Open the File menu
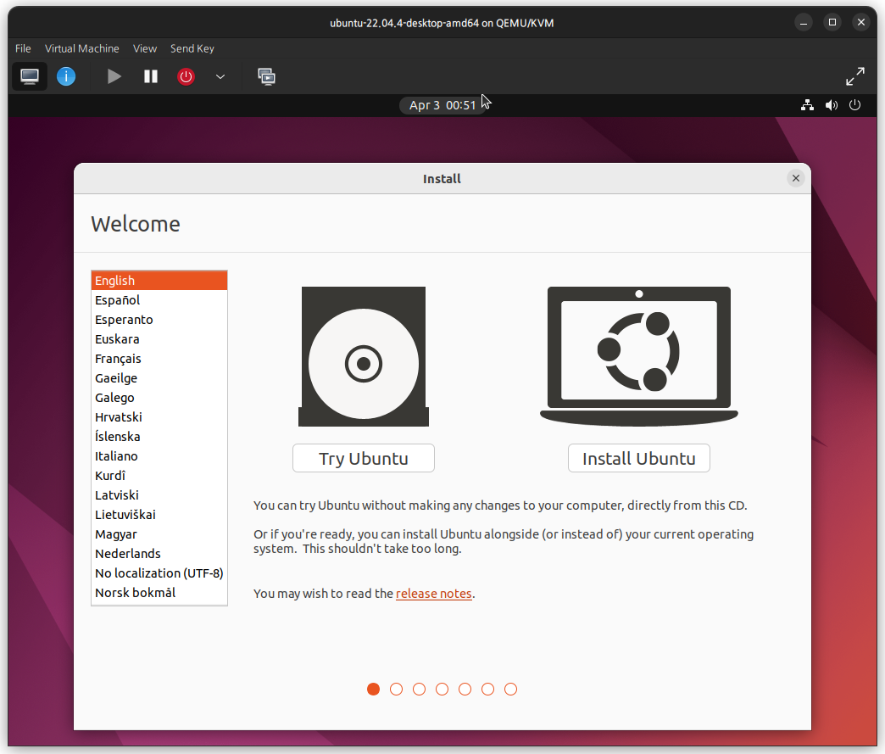 click(23, 48)
